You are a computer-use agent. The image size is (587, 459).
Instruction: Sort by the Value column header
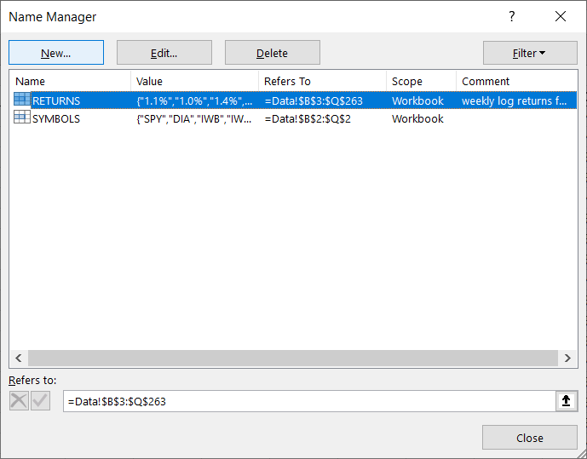(x=194, y=82)
